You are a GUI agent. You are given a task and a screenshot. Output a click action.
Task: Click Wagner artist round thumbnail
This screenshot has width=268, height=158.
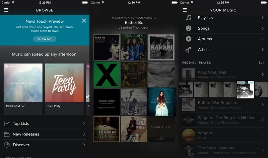tap(189, 135)
